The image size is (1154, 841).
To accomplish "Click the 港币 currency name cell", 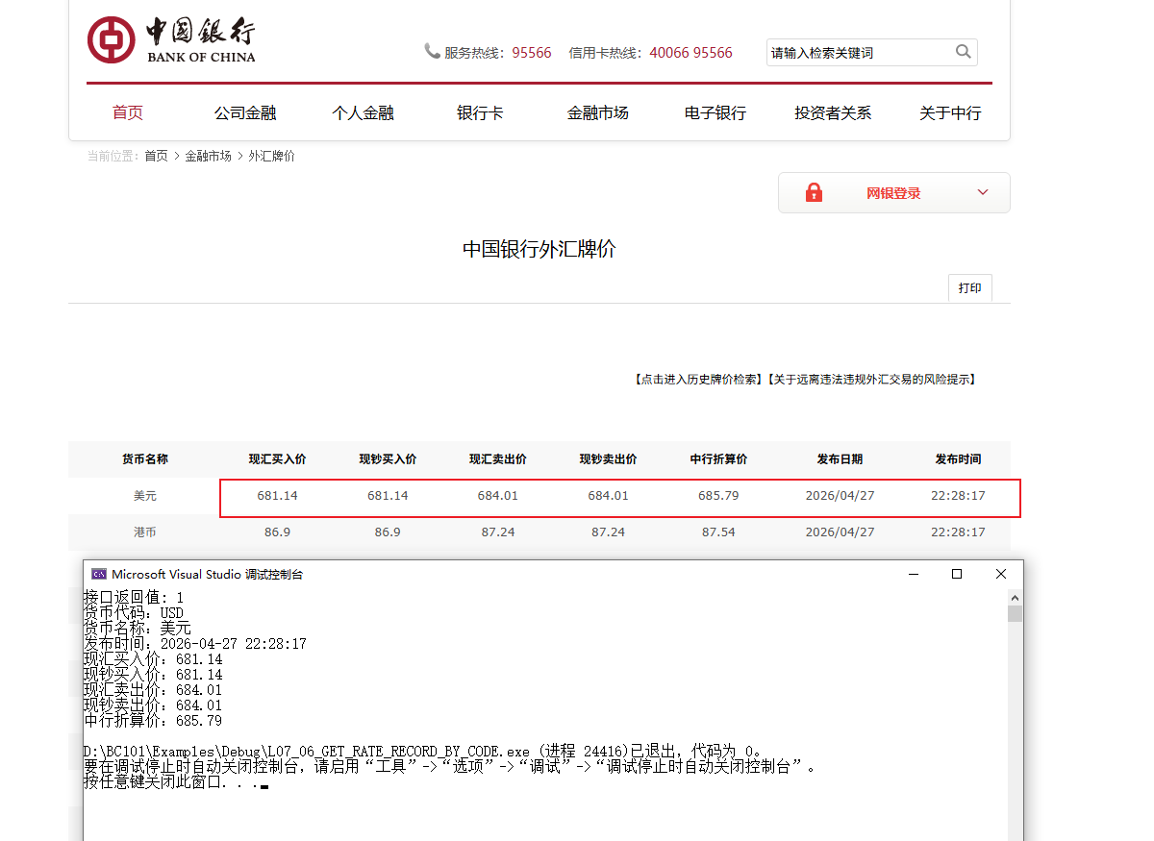I will click(145, 532).
